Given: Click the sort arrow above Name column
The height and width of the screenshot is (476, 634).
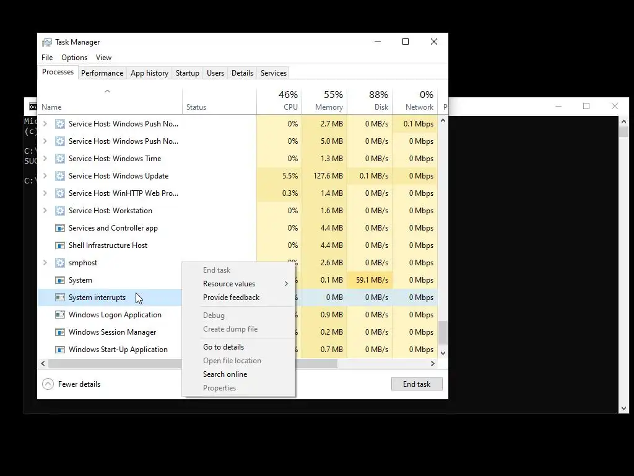Looking at the screenshot, I should click(107, 92).
